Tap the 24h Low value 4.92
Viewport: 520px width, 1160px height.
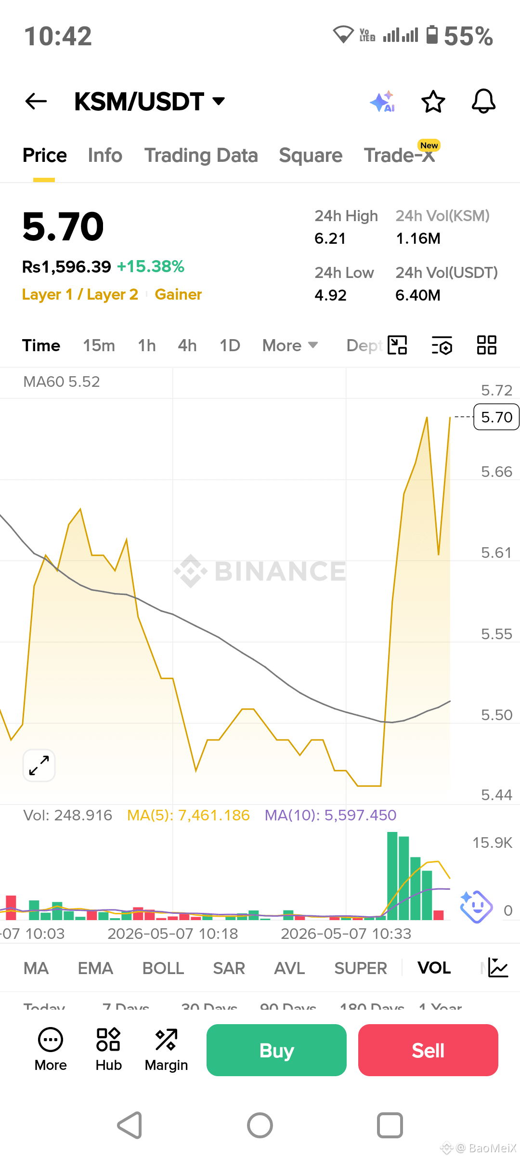[x=330, y=295]
